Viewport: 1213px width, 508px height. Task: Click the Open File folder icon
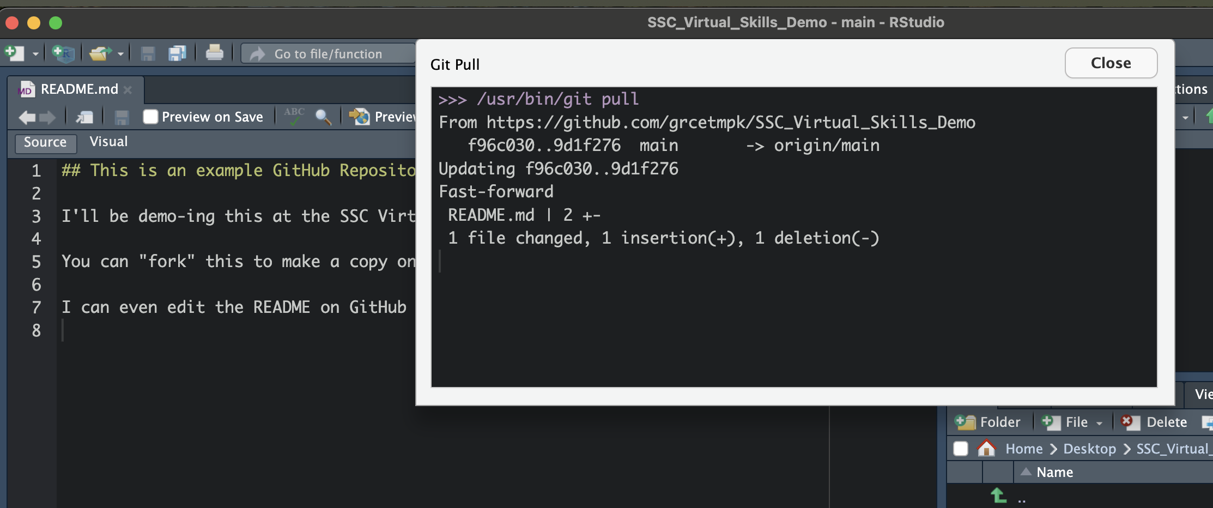click(x=100, y=53)
